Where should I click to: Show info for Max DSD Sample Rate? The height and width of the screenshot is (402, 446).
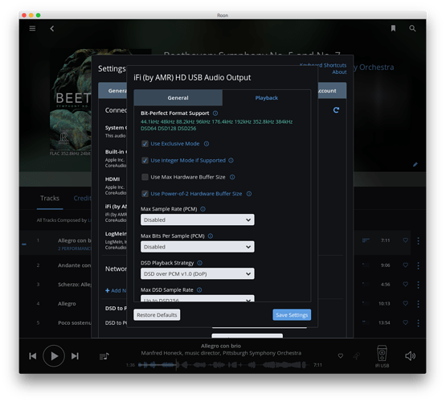pos(199,290)
